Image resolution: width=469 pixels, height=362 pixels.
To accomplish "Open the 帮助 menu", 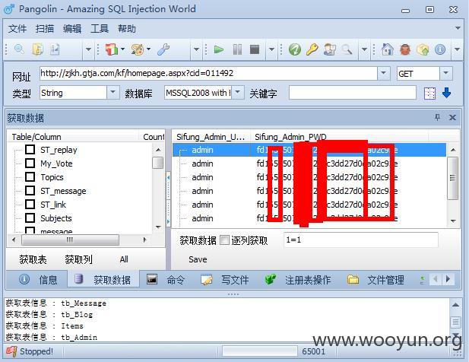I will tap(126, 29).
